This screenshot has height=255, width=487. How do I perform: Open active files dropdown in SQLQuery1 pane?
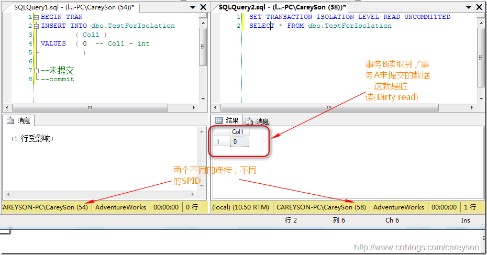[192, 7]
